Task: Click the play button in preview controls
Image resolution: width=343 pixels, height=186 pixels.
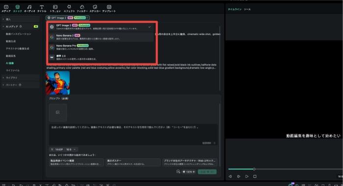Action: (x=247, y=176)
